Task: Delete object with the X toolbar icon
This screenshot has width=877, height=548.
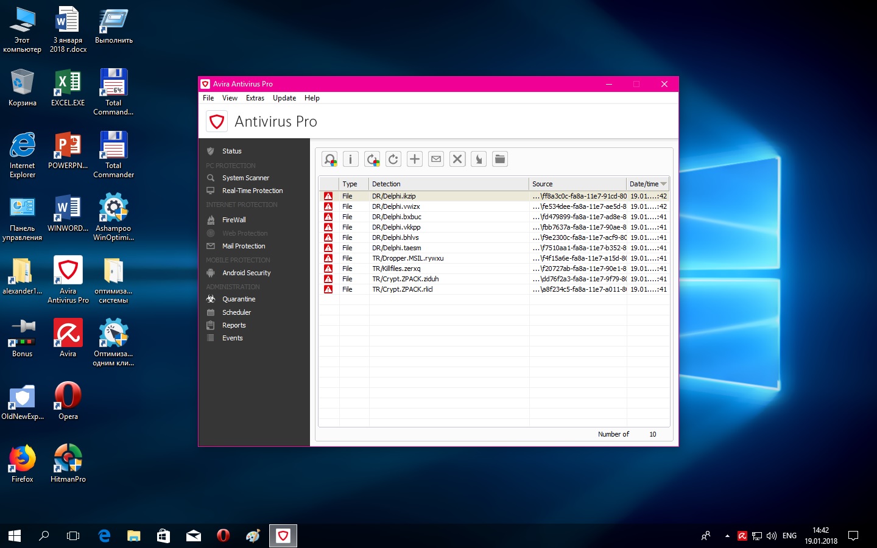Action: click(457, 160)
